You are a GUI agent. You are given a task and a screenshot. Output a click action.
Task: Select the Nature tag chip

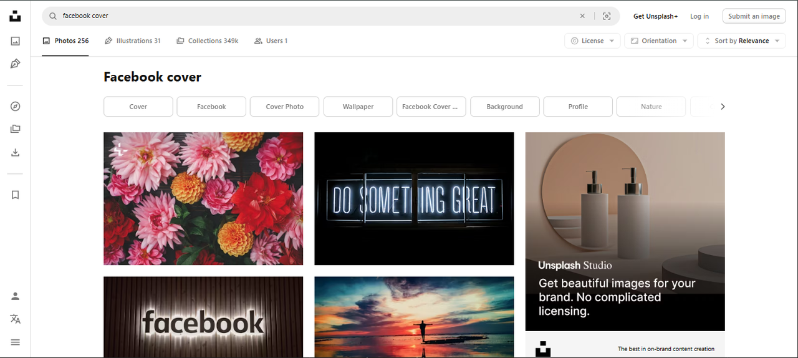coord(651,107)
